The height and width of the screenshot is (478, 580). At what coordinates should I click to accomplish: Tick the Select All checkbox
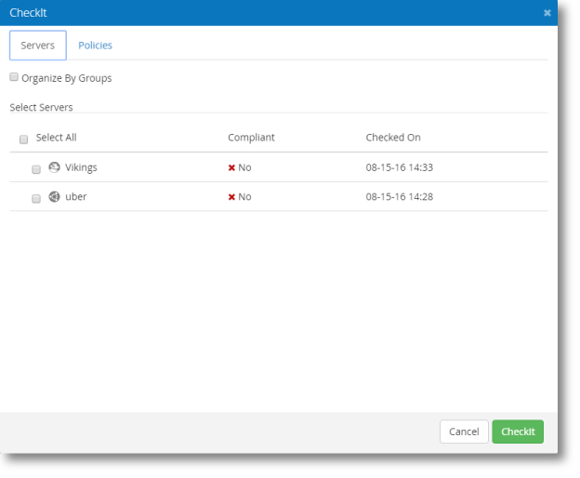23,139
